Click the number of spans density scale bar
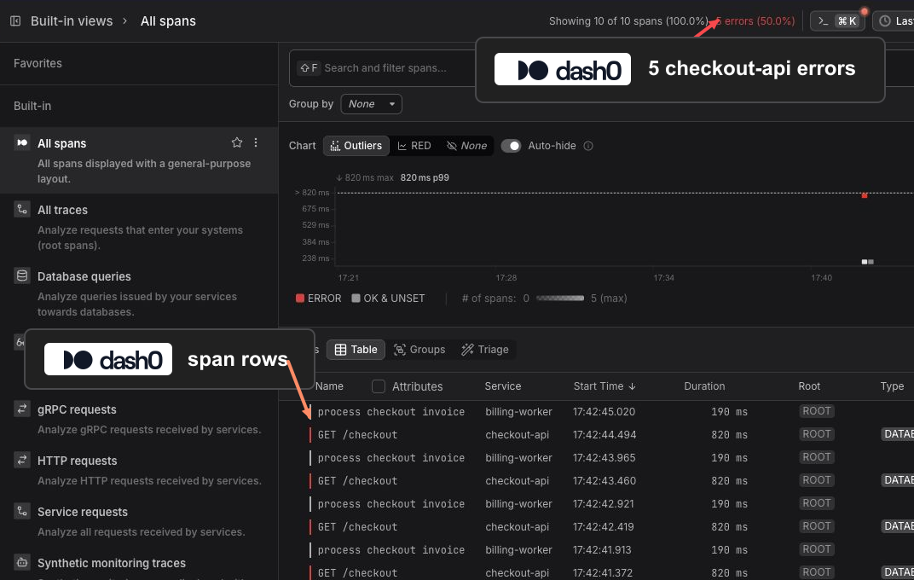Image resolution: width=914 pixels, height=580 pixels. click(559, 299)
